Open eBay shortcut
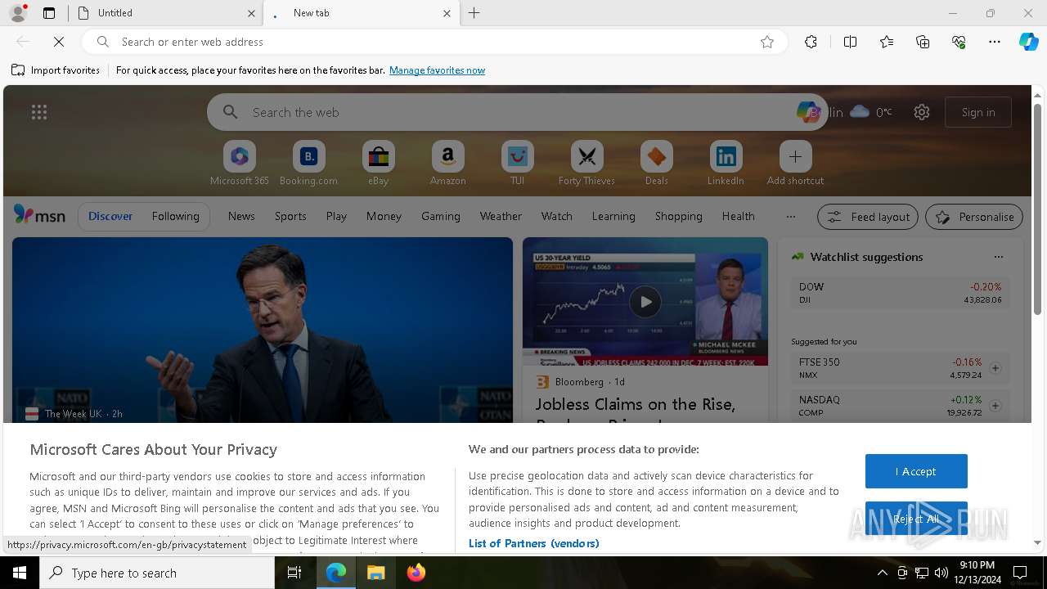1047x589 pixels. click(x=378, y=164)
